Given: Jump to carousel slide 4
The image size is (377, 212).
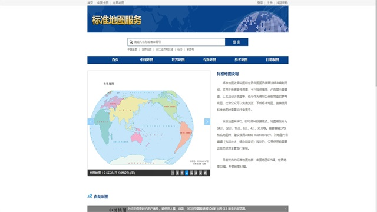Looking at the screenshot, I should (x=187, y=173).
